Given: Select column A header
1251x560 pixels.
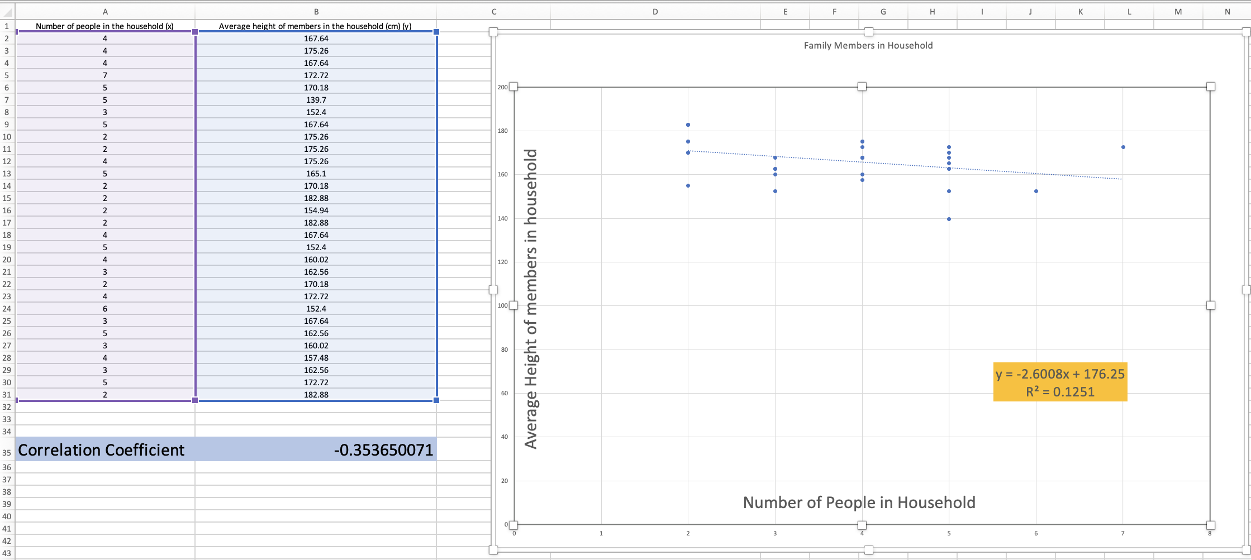Looking at the screenshot, I should [x=105, y=12].
